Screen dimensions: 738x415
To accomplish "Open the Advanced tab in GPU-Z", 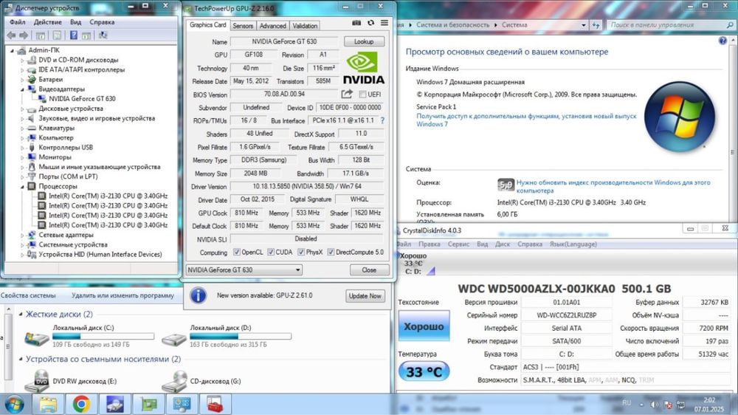I will point(272,26).
